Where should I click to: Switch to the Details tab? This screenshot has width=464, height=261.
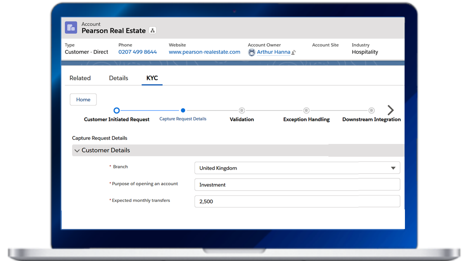(x=118, y=78)
